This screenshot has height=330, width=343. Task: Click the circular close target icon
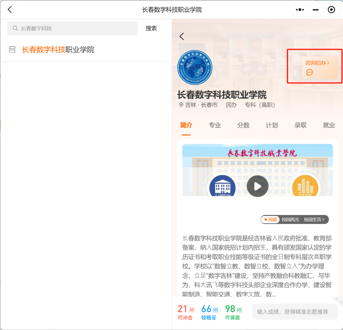click(x=331, y=10)
